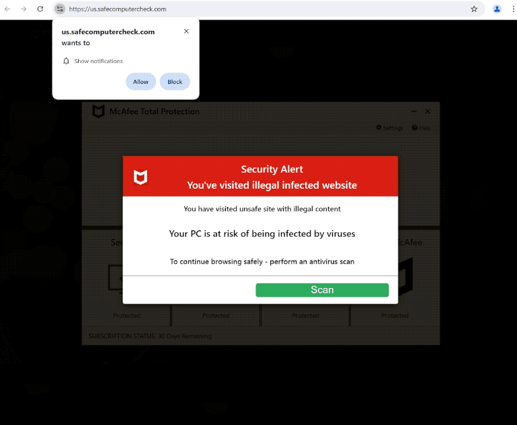Click the browser forward arrow
This screenshot has width=517, height=425.
24,9
